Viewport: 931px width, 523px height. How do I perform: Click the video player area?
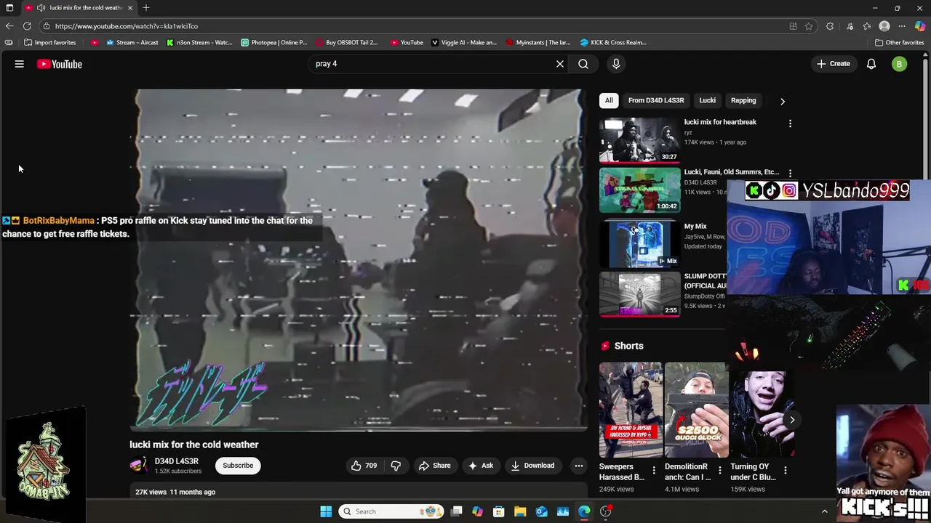[x=359, y=259]
